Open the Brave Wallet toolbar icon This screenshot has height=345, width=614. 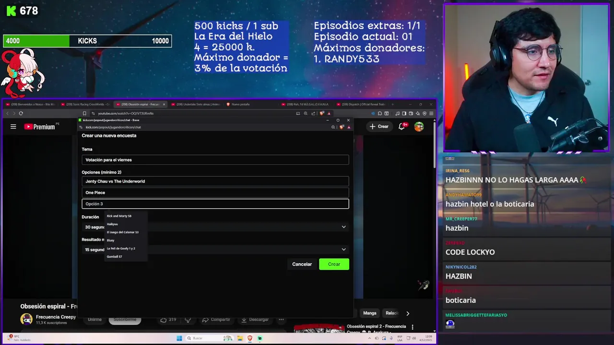point(411,114)
